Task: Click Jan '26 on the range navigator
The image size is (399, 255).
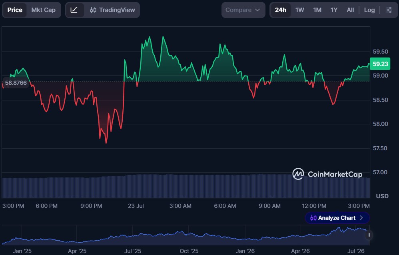Action: point(245,251)
